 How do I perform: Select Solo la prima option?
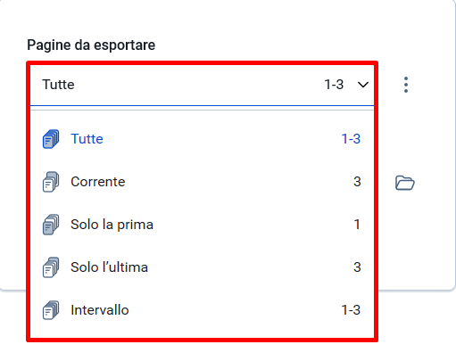point(202,225)
